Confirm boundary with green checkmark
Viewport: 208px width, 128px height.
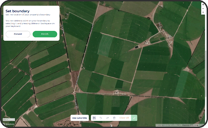134,118
